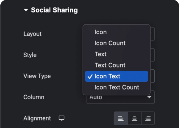Select Icon Text Count option

click(116, 87)
